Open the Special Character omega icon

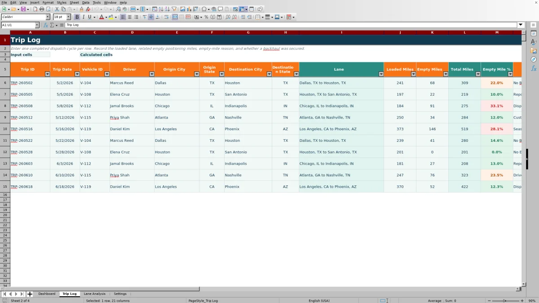coord(204,9)
